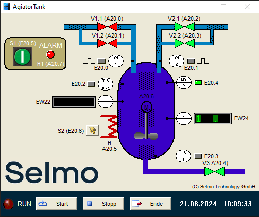Click the green V2.1 (A20.2) valve

184,27
